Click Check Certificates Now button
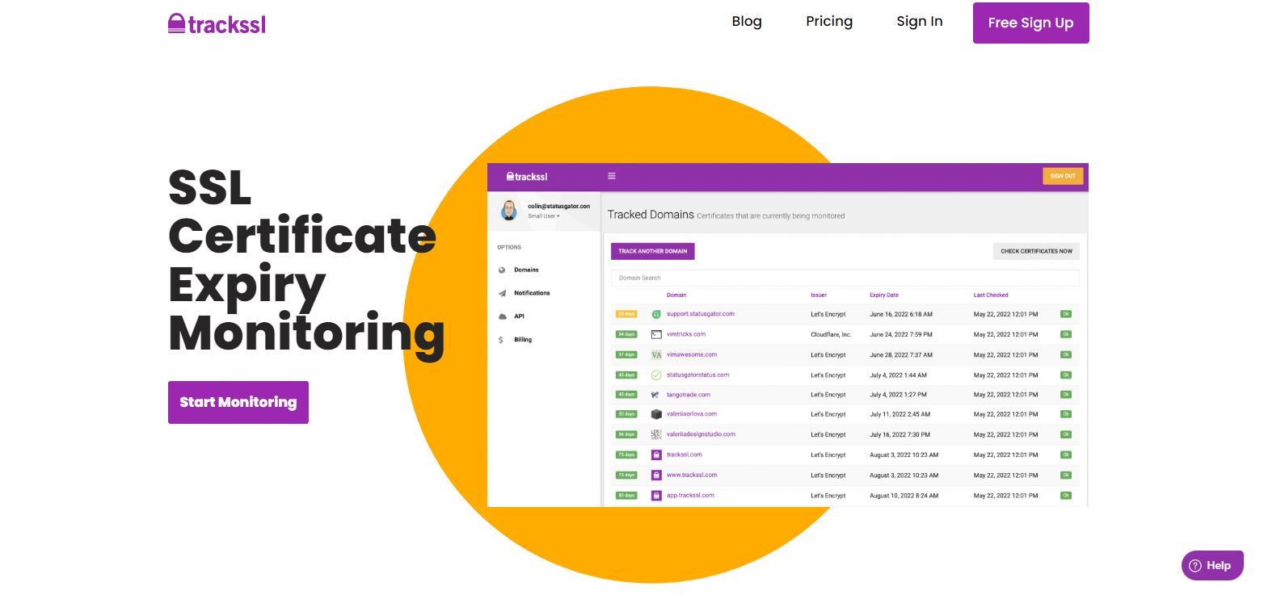The width and height of the screenshot is (1264, 599). 1036,251
